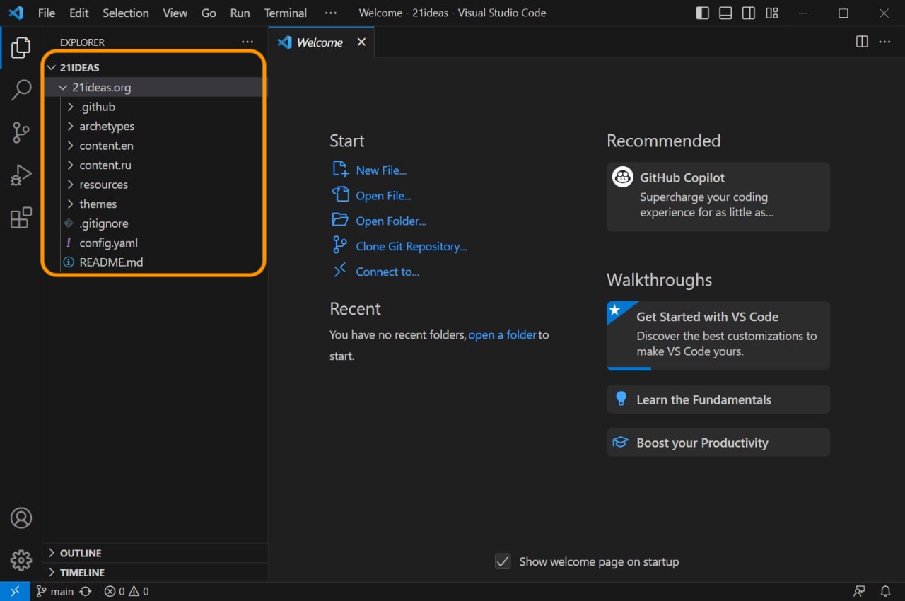Viewport: 905px width, 601px height.
Task: Open the Terminal menu
Action: pyautogui.click(x=285, y=13)
